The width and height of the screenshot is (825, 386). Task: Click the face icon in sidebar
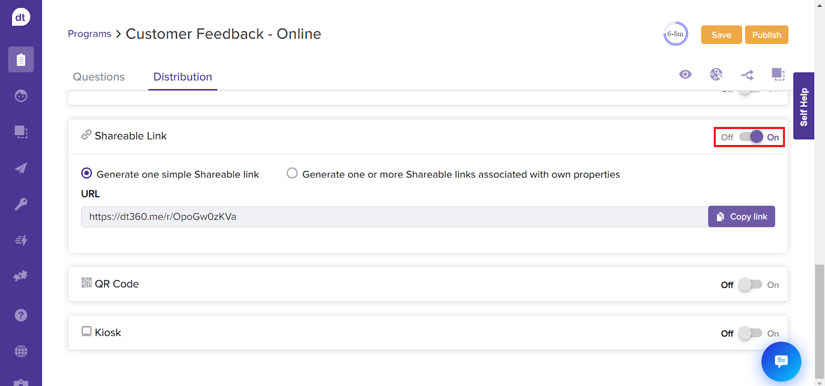tap(21, 96)
